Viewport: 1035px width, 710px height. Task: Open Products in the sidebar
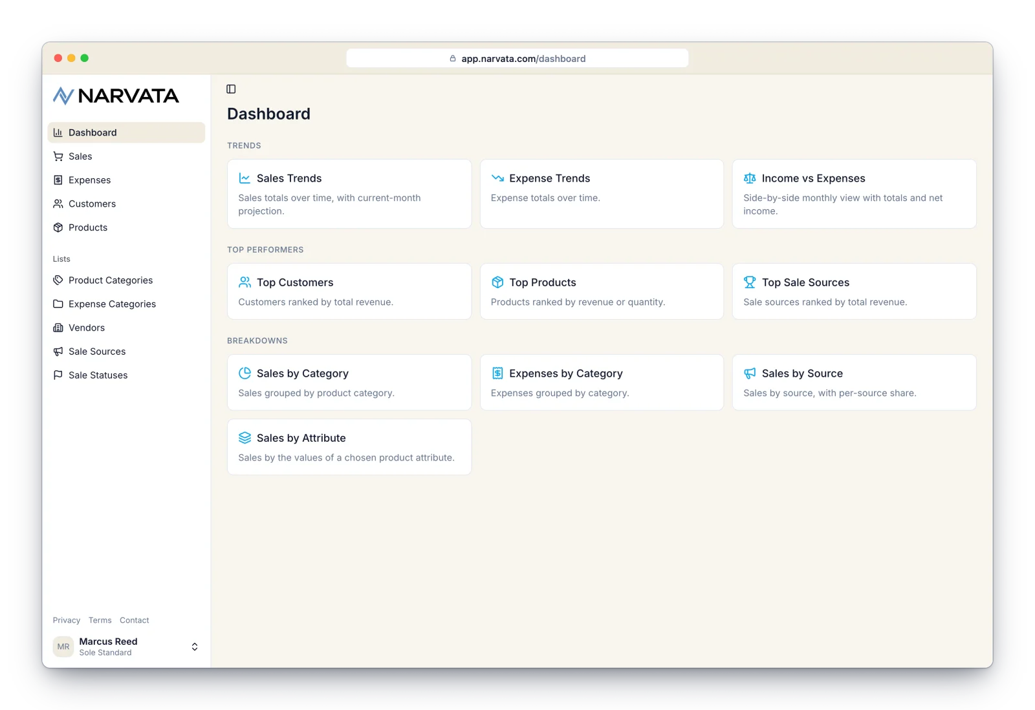(x=126, y=227)
